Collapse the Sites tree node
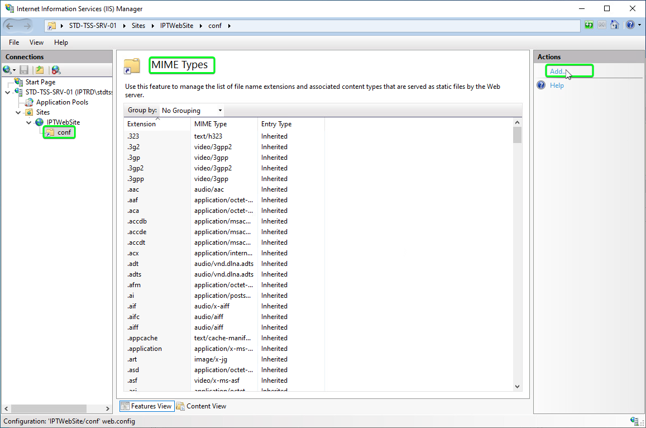Viewport: 646px width, 428px height. (x=18, y=112)
